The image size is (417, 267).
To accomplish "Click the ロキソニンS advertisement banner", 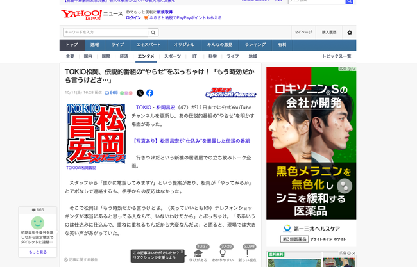I will point(311,143).
